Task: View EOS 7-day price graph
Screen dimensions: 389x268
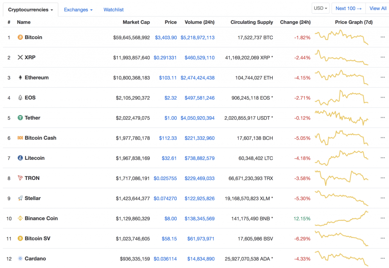Action: [x=342, y=98]
